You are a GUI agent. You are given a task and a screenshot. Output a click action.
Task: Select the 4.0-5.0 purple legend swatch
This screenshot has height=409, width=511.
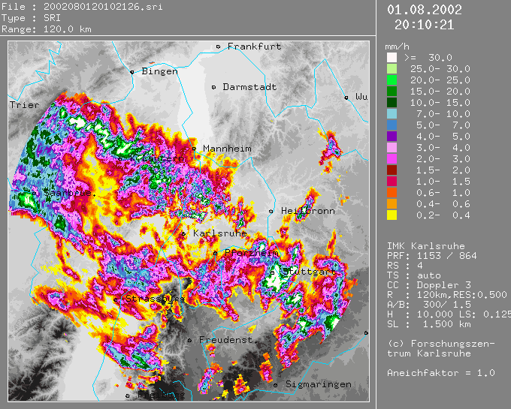(392, 136)
